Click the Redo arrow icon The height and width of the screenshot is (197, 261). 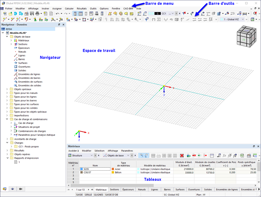[66, 14]
